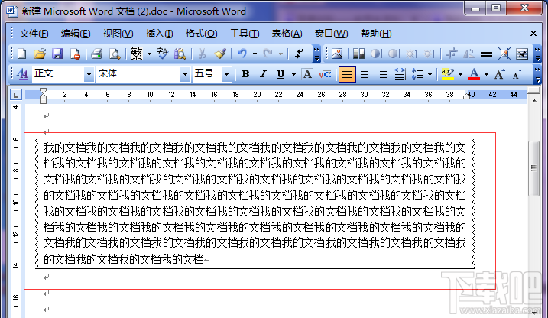Increase picture contrast icon
548x318 pixels.
point(376,54)
